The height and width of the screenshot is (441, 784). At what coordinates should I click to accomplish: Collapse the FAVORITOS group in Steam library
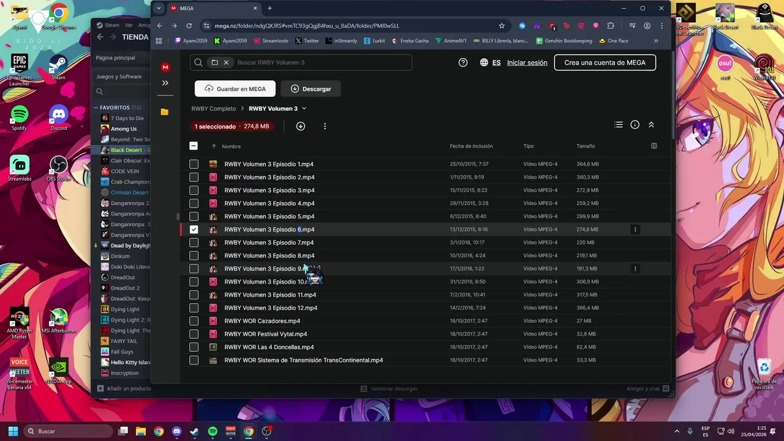pyautogui.click(x=96, y=107)
